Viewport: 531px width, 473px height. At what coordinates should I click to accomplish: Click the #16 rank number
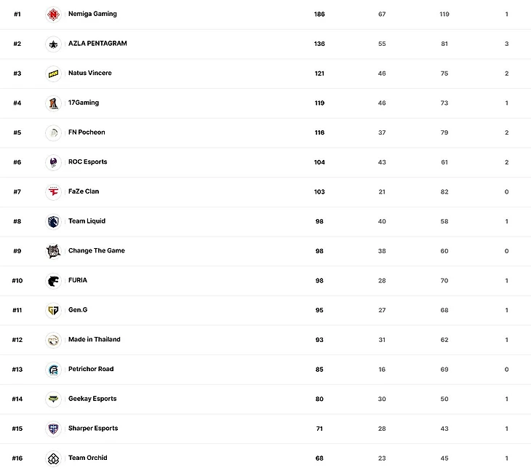point(17,458)
